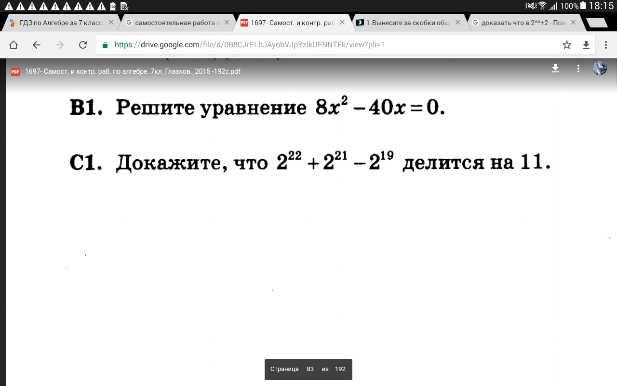The image size is (617, 386).
Task: Click the page indicator 83 из 192
Action: pos(308,369)
